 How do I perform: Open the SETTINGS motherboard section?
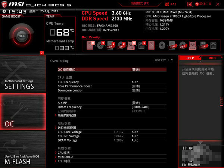23,74
